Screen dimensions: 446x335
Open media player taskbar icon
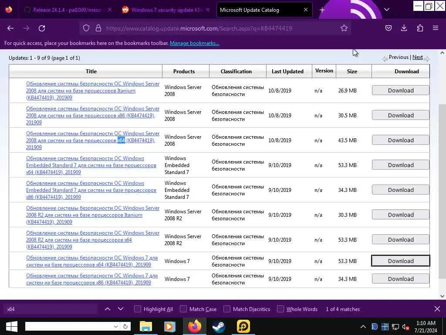[170, 326]
